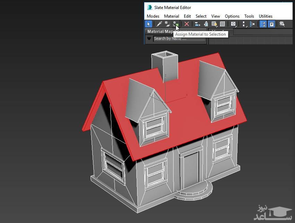Toggle Show Background in Preview checker icon
This screenshot has width=295, height=223.
click(222, 24)
